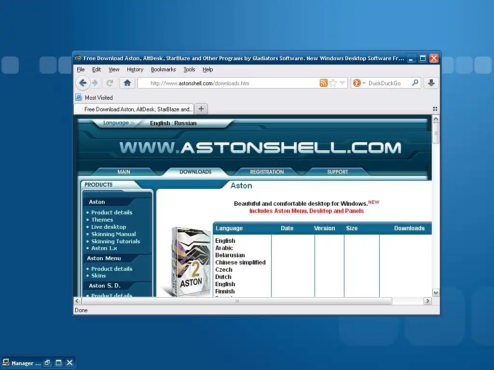The image size is (494, 370).
Task: Open the Home page icon
Action: click(x=127, y=83)
